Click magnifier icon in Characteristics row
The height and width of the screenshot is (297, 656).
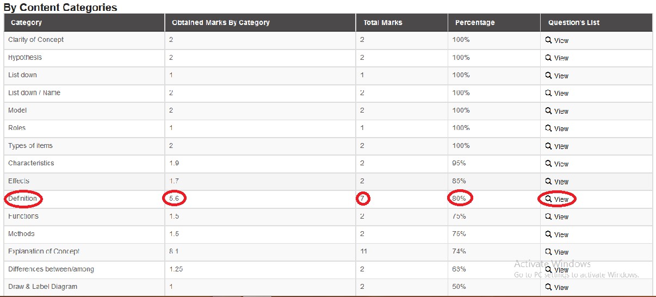click(x=548, y=164)
